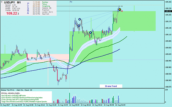Viewport: 172px width, 107px height.
Task: Select blue circle marker near the 109.115 level
Action: tap(90, 32)
